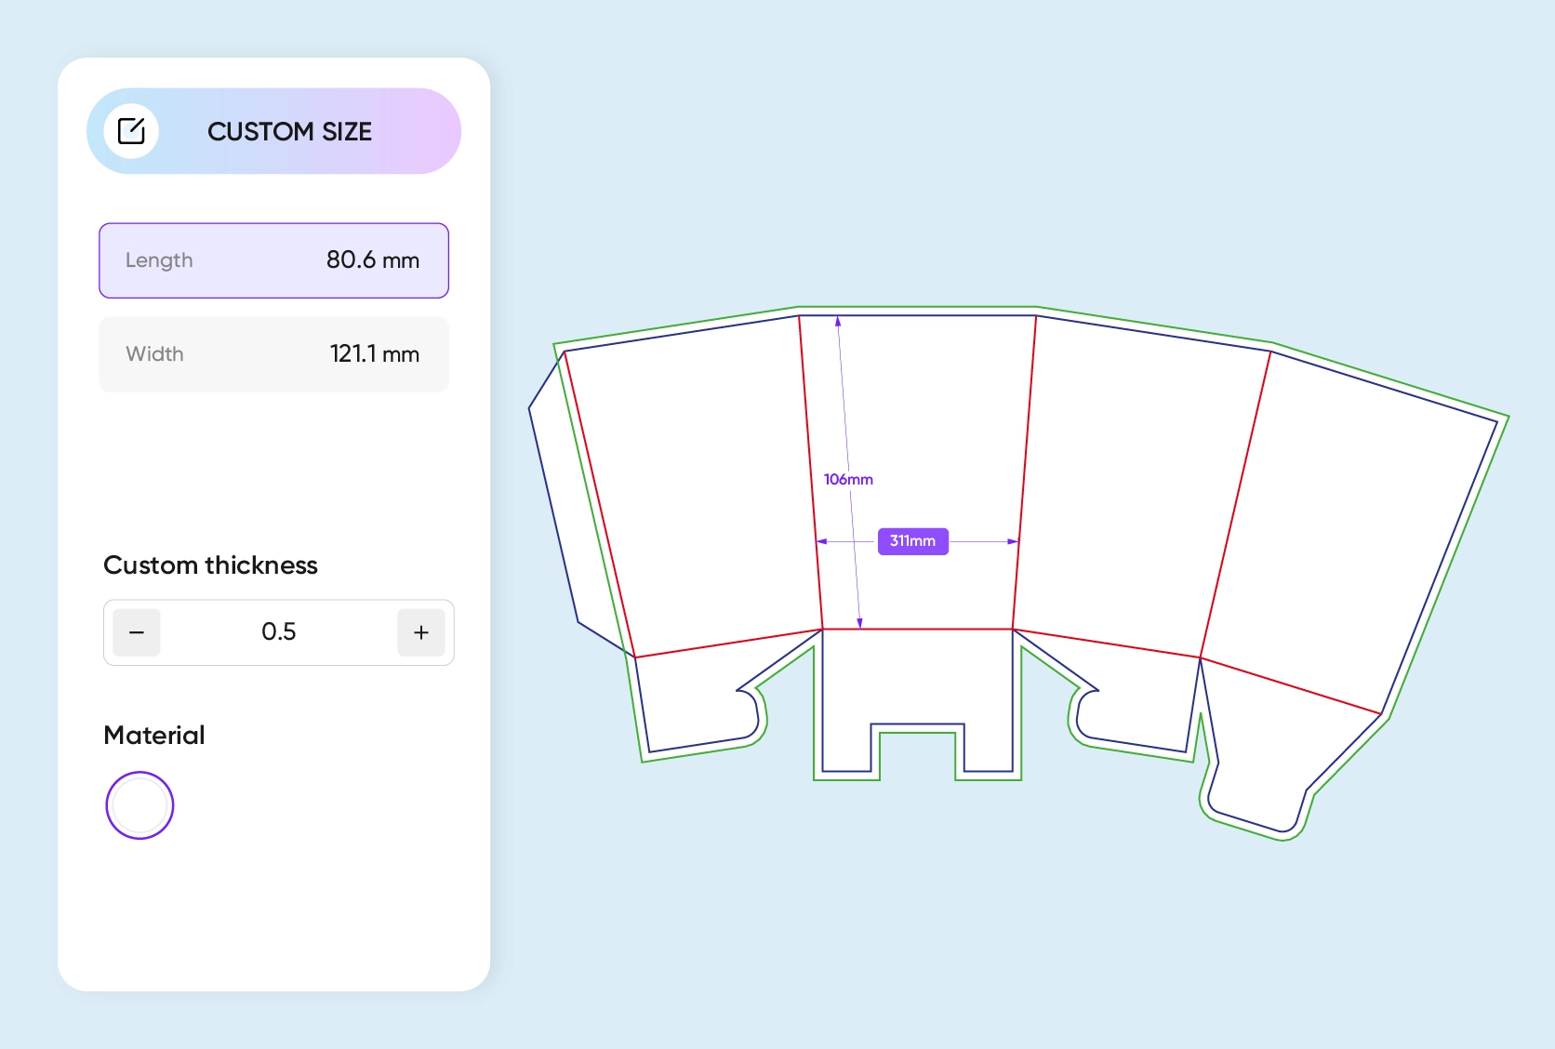
Task: Click the 0.5 thickness value
Action: [278, 632]
